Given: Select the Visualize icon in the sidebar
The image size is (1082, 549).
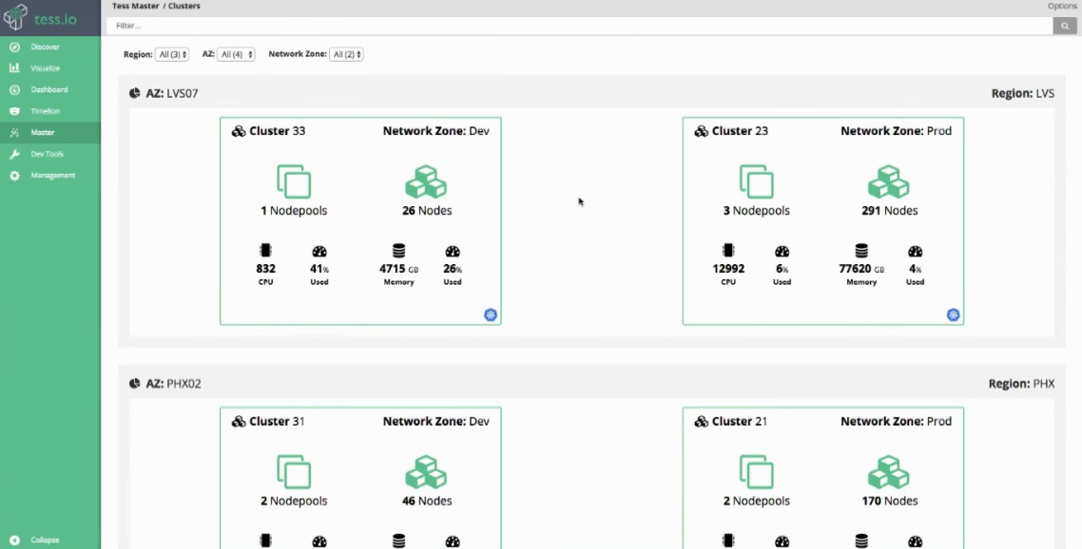Looking at the screenshot, I should pyautogui.click(x=38, y=67).
